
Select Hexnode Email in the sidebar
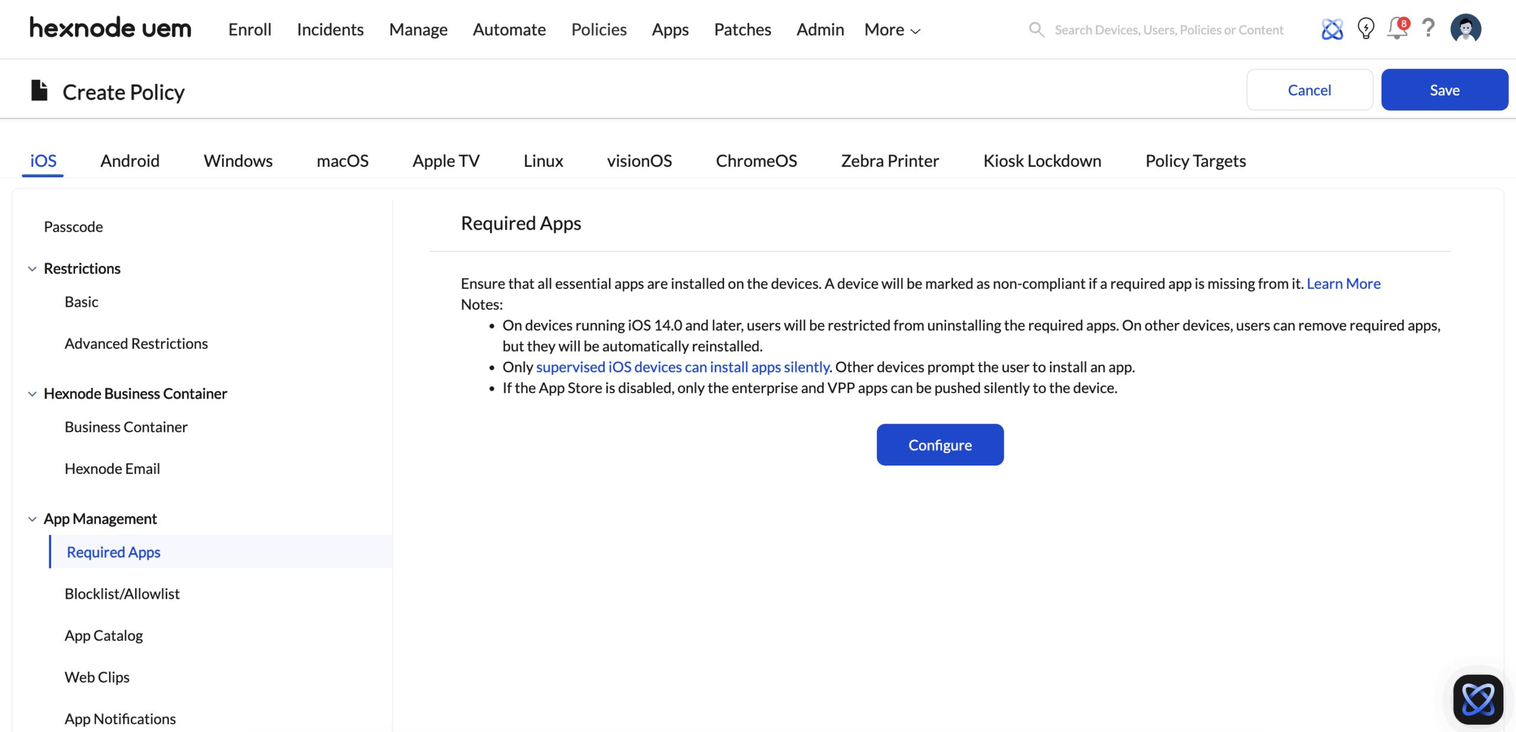(112, 468)
